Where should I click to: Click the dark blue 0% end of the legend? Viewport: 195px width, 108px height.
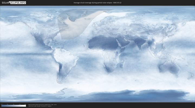(2, 106)
